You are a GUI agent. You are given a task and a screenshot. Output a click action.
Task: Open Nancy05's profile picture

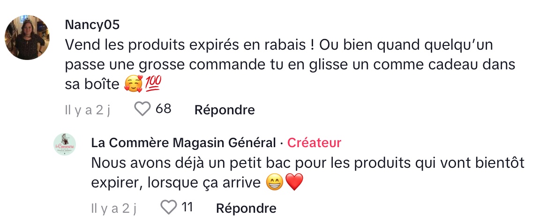click(27, 37)
